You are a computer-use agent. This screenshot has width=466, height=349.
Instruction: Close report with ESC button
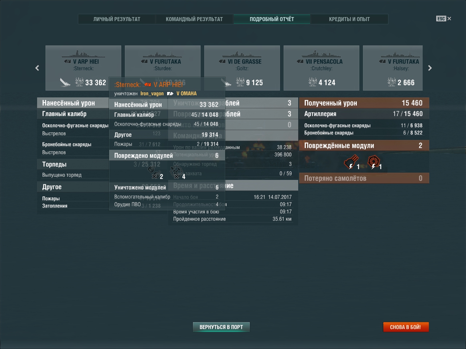[443, 19]
